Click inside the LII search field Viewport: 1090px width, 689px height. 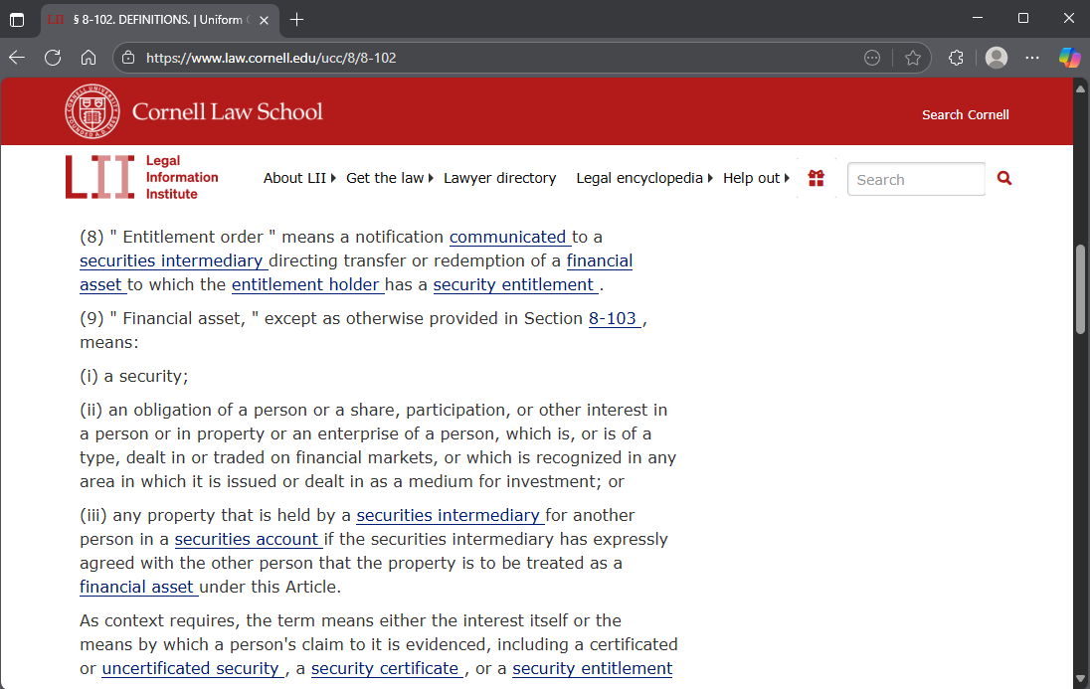tap(915, 179)
